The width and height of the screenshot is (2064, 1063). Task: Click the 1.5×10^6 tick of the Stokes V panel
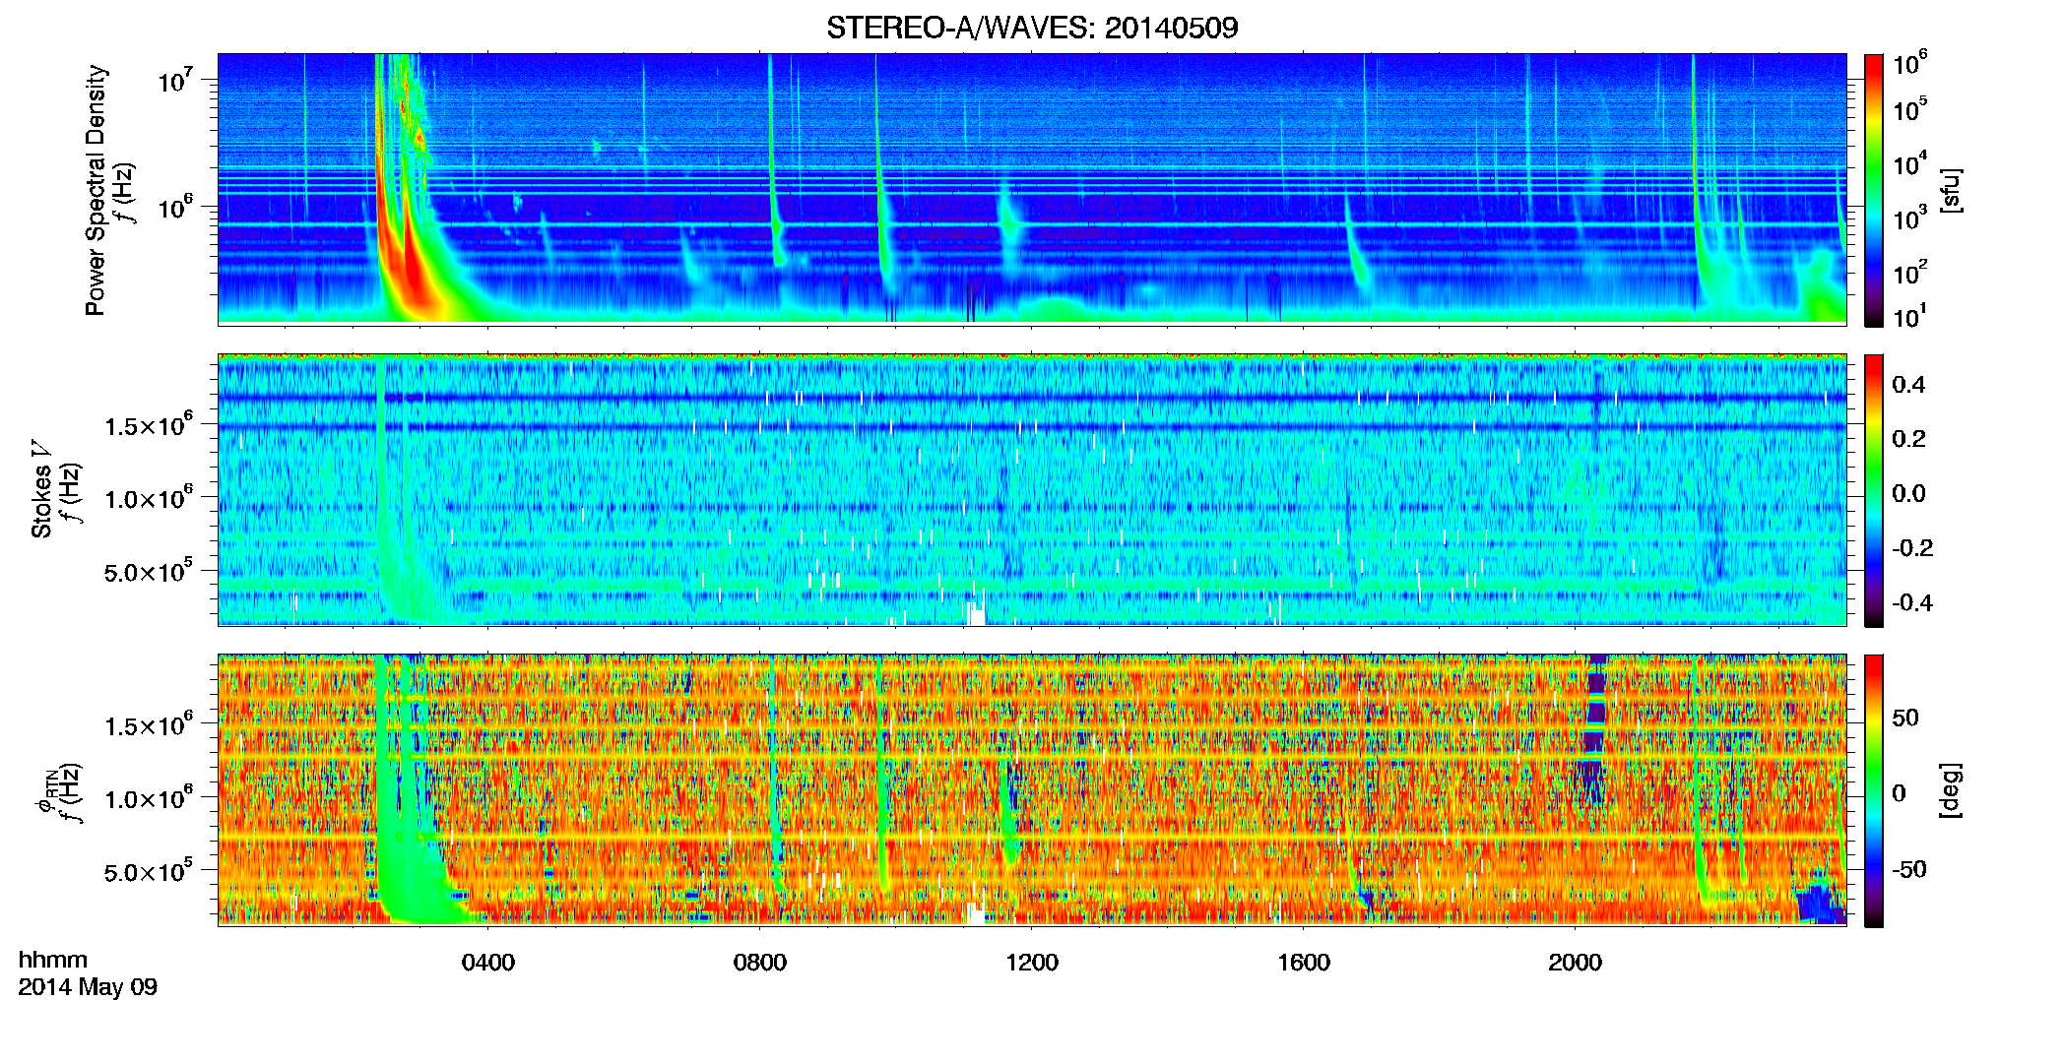pos(149,424)
